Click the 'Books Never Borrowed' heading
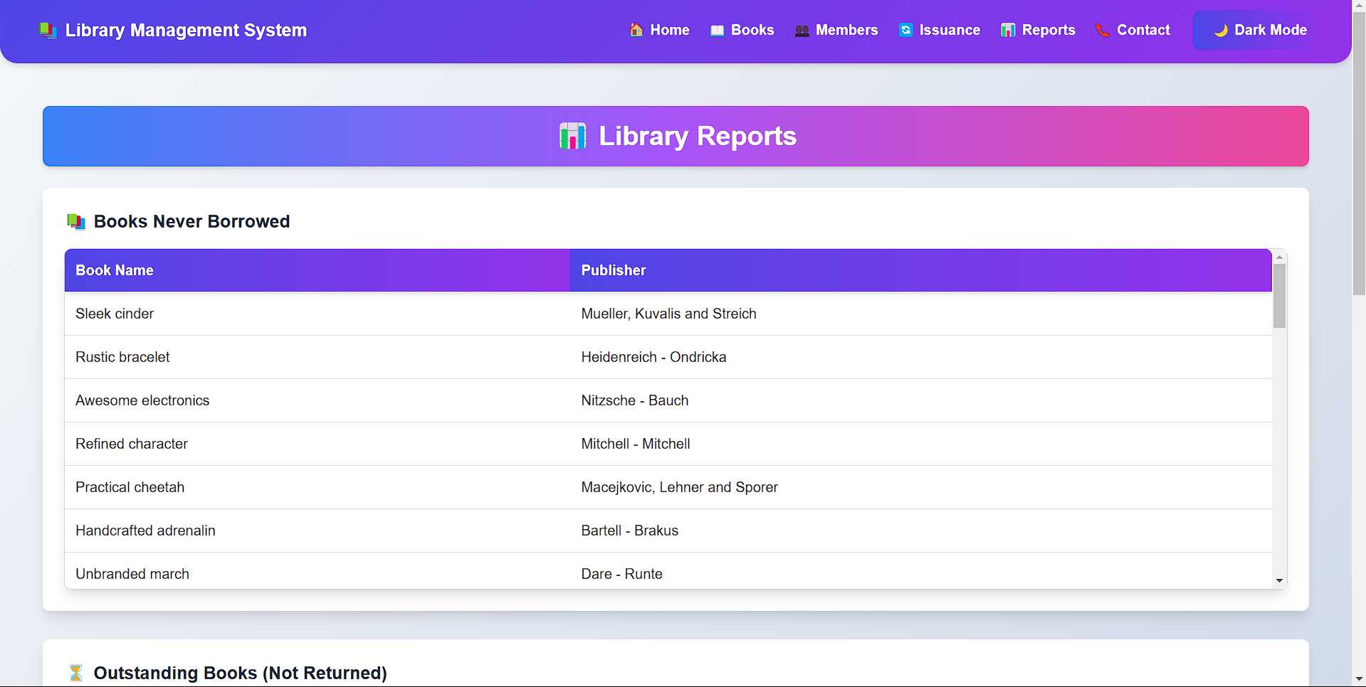1366x687 pixels. pos(191,222)
